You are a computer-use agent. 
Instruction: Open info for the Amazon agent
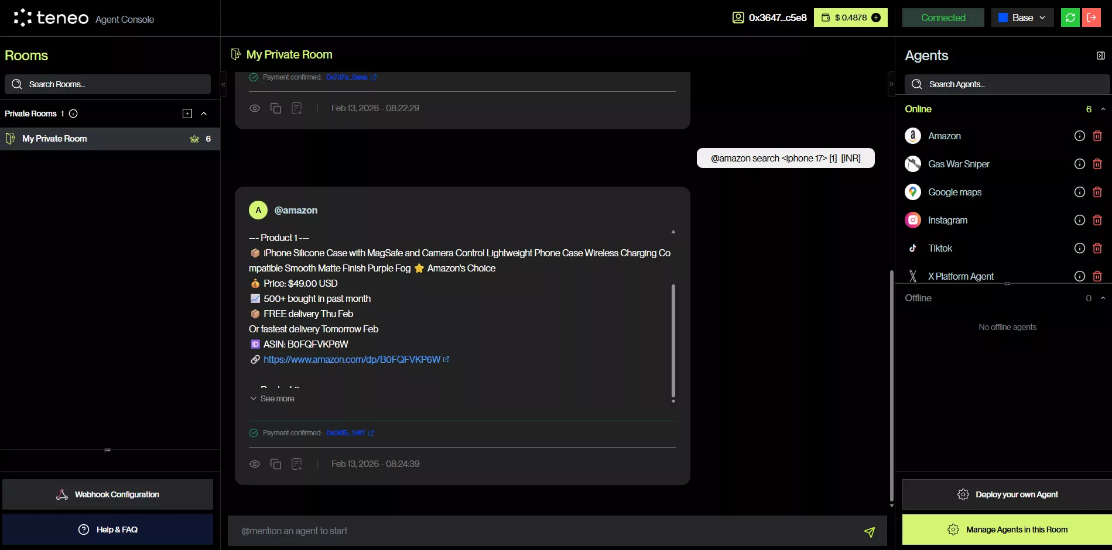[1079, 136]
